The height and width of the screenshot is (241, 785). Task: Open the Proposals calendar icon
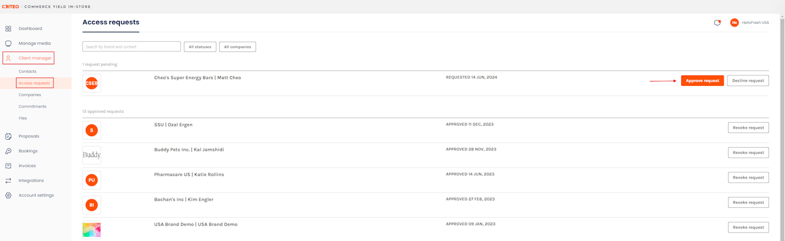pos(8,136)
